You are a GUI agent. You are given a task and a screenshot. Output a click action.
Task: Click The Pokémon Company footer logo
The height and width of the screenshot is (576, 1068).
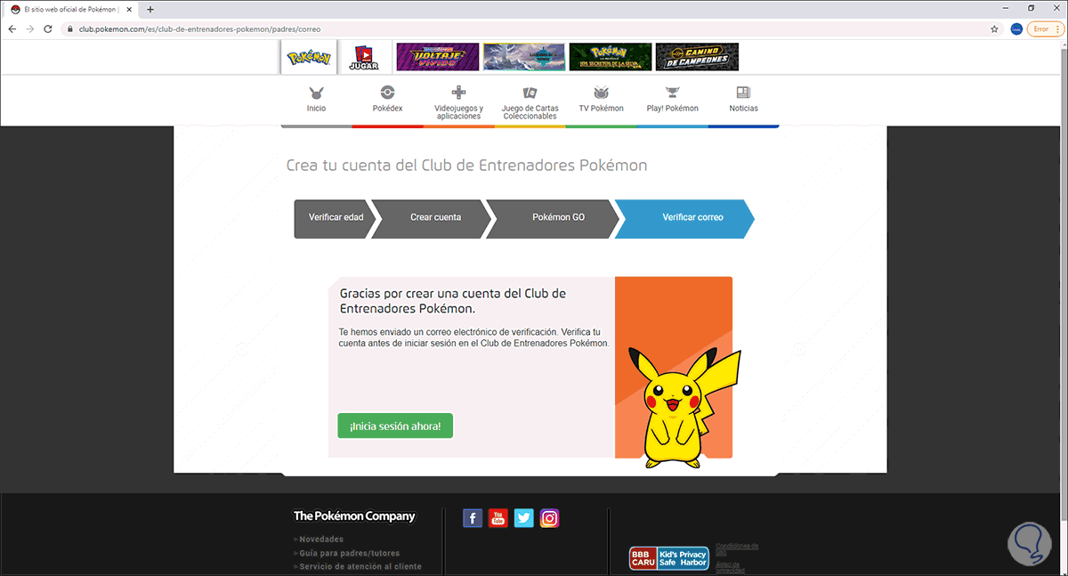tap(354, 516)
